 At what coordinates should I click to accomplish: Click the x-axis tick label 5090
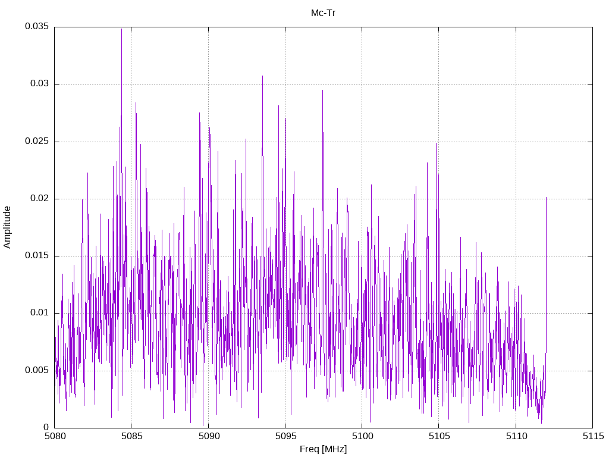point(209,436)
